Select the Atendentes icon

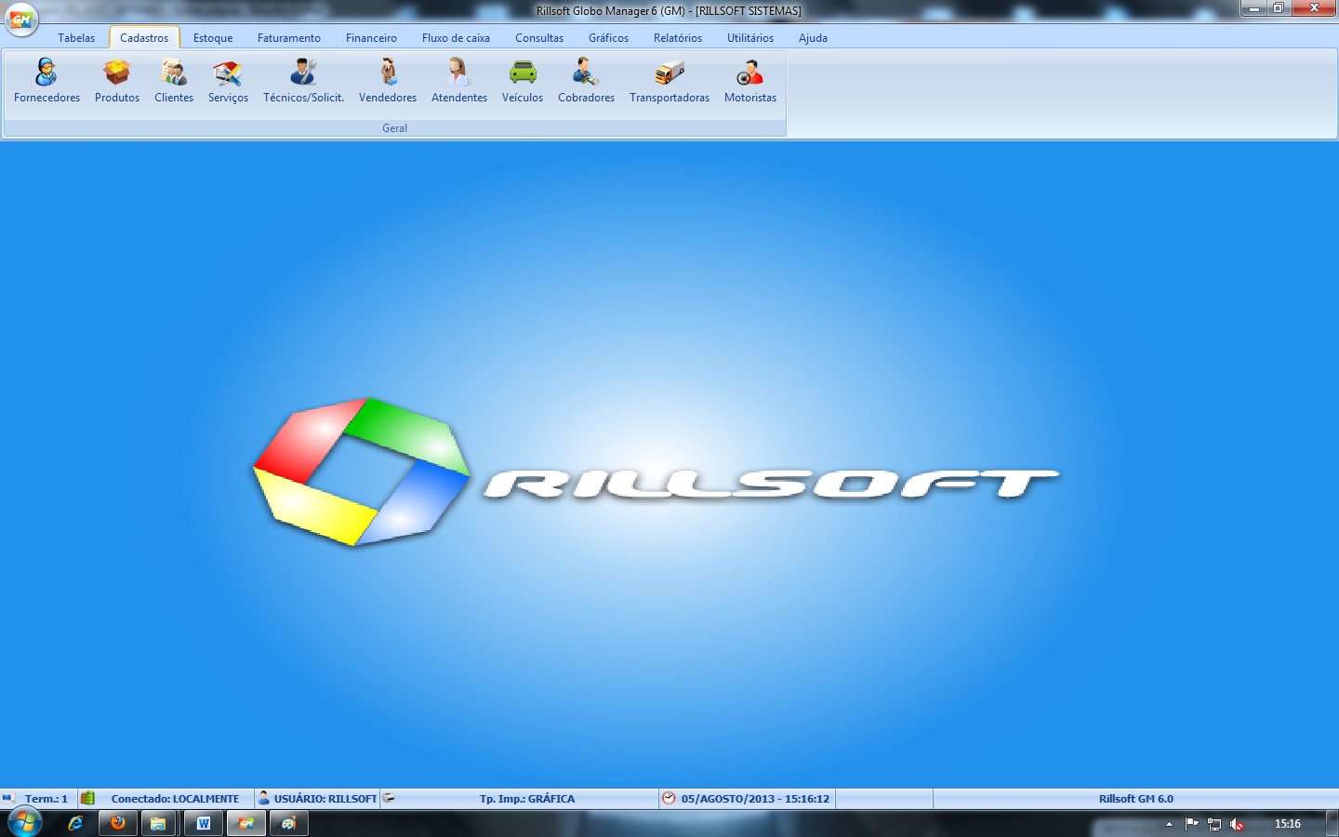(x=458, y=79)
